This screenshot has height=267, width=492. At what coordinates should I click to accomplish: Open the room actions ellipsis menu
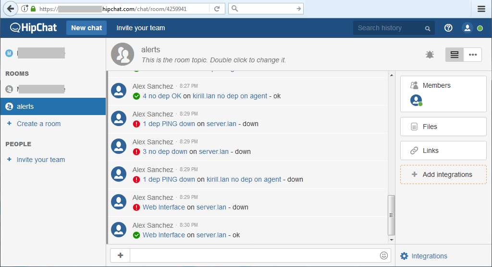pyautogui.click(x=473, y=55)
